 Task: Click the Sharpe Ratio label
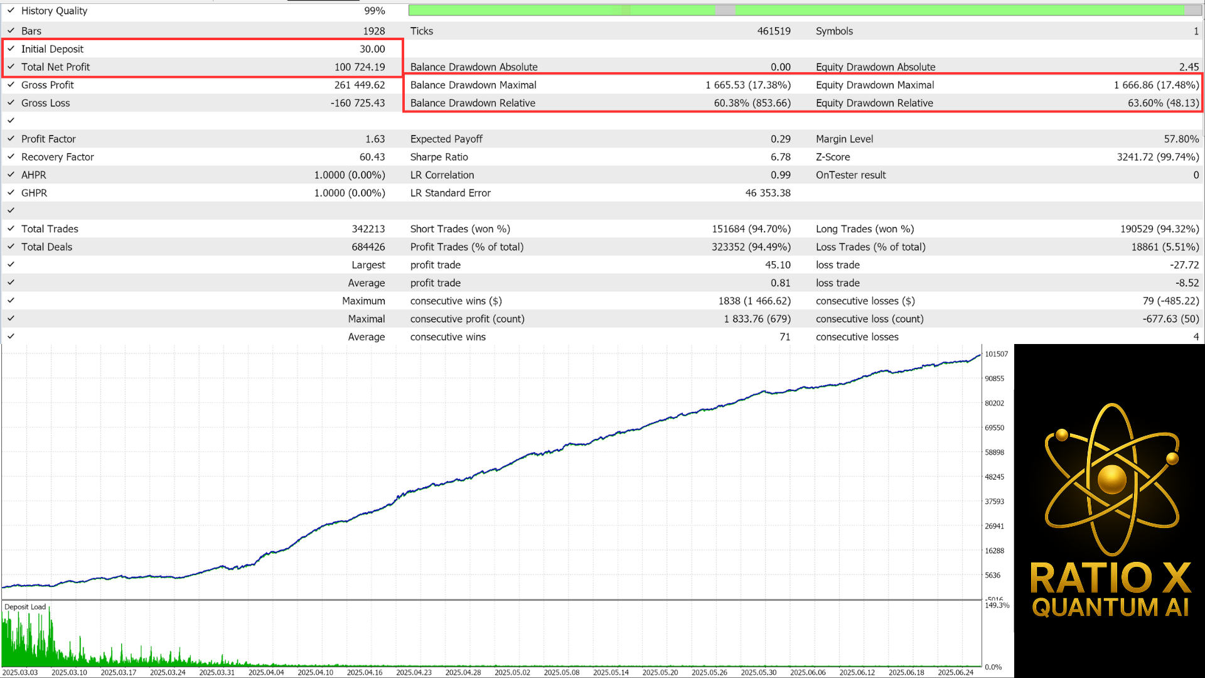[439, 157]
